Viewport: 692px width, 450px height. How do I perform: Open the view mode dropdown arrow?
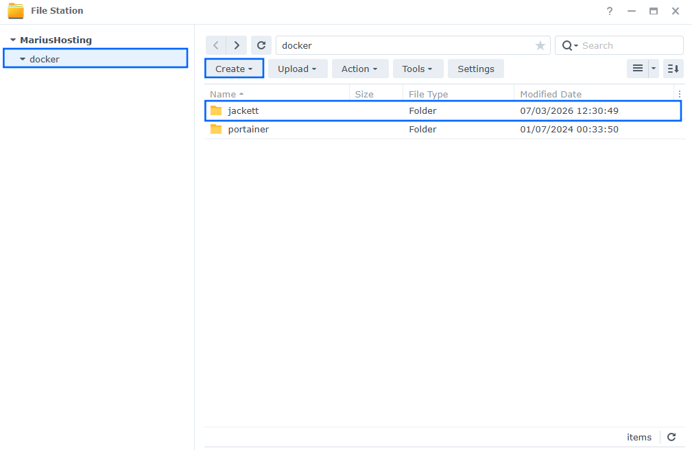654,69
